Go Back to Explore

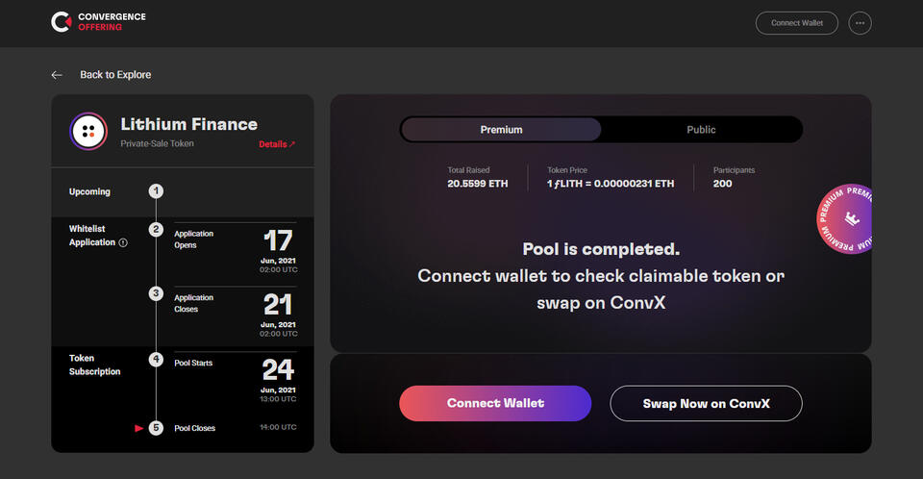[114, 75]
